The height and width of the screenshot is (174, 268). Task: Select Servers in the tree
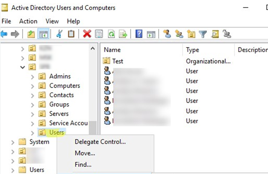point(59,114)
